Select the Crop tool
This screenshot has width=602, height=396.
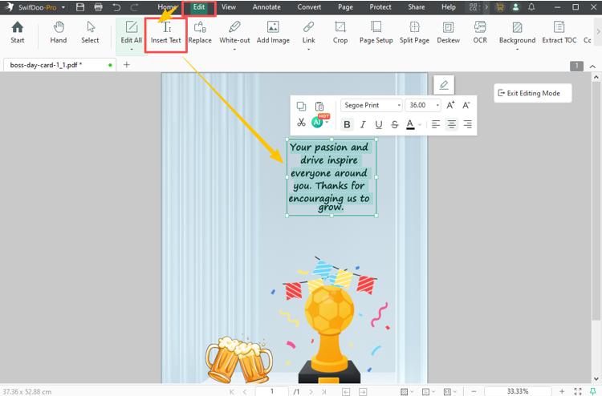tap(340, 32)
